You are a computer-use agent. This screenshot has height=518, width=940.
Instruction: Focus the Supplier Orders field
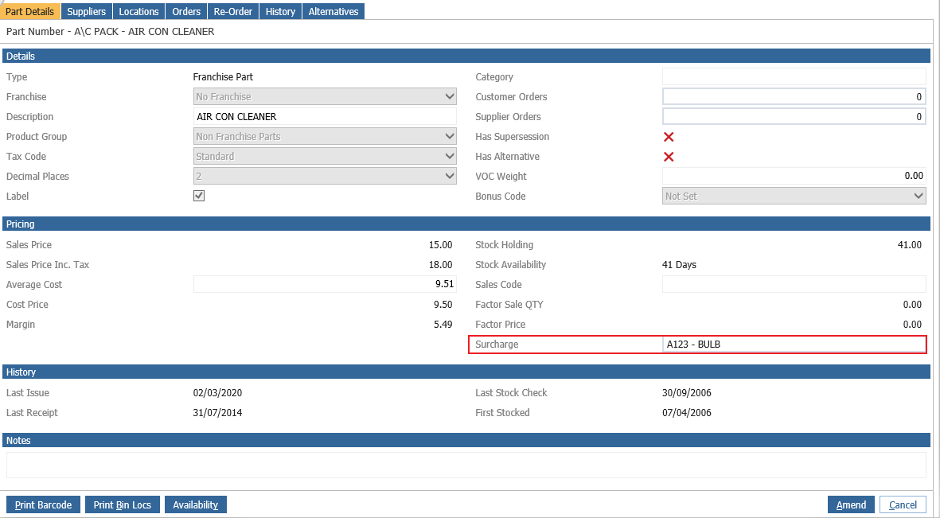pos(794,116)
